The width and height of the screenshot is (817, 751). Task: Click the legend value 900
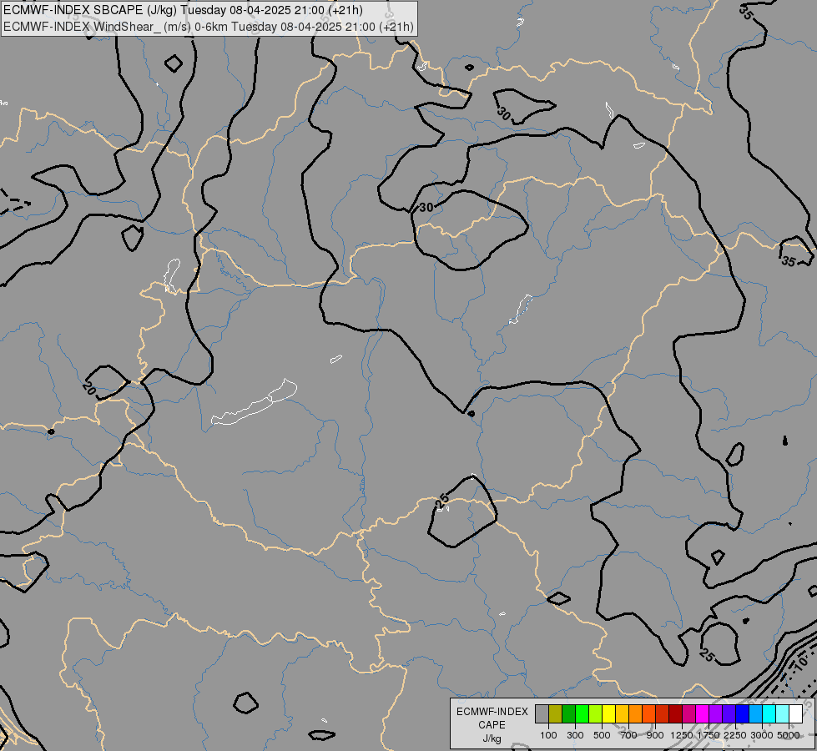click(x=655, y=735)
